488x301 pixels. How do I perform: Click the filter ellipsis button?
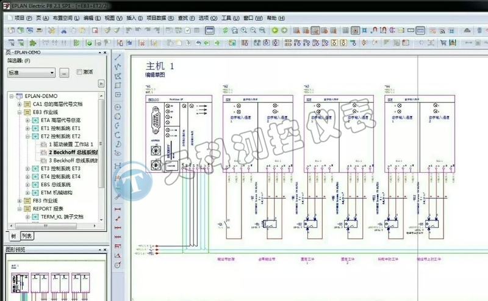point(65,73)
